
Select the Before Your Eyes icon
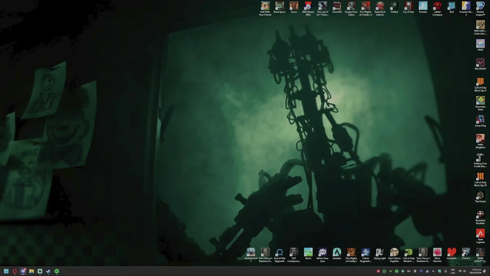tap(322, 255)
